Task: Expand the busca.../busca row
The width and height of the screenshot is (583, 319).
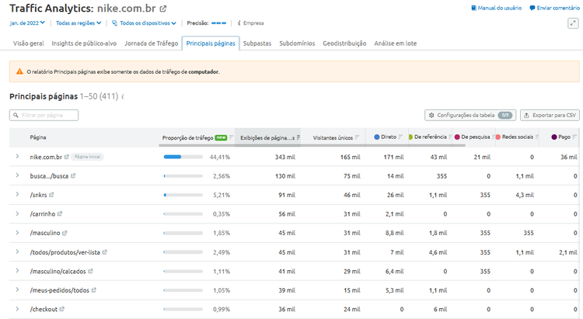Action: [17, 175]
